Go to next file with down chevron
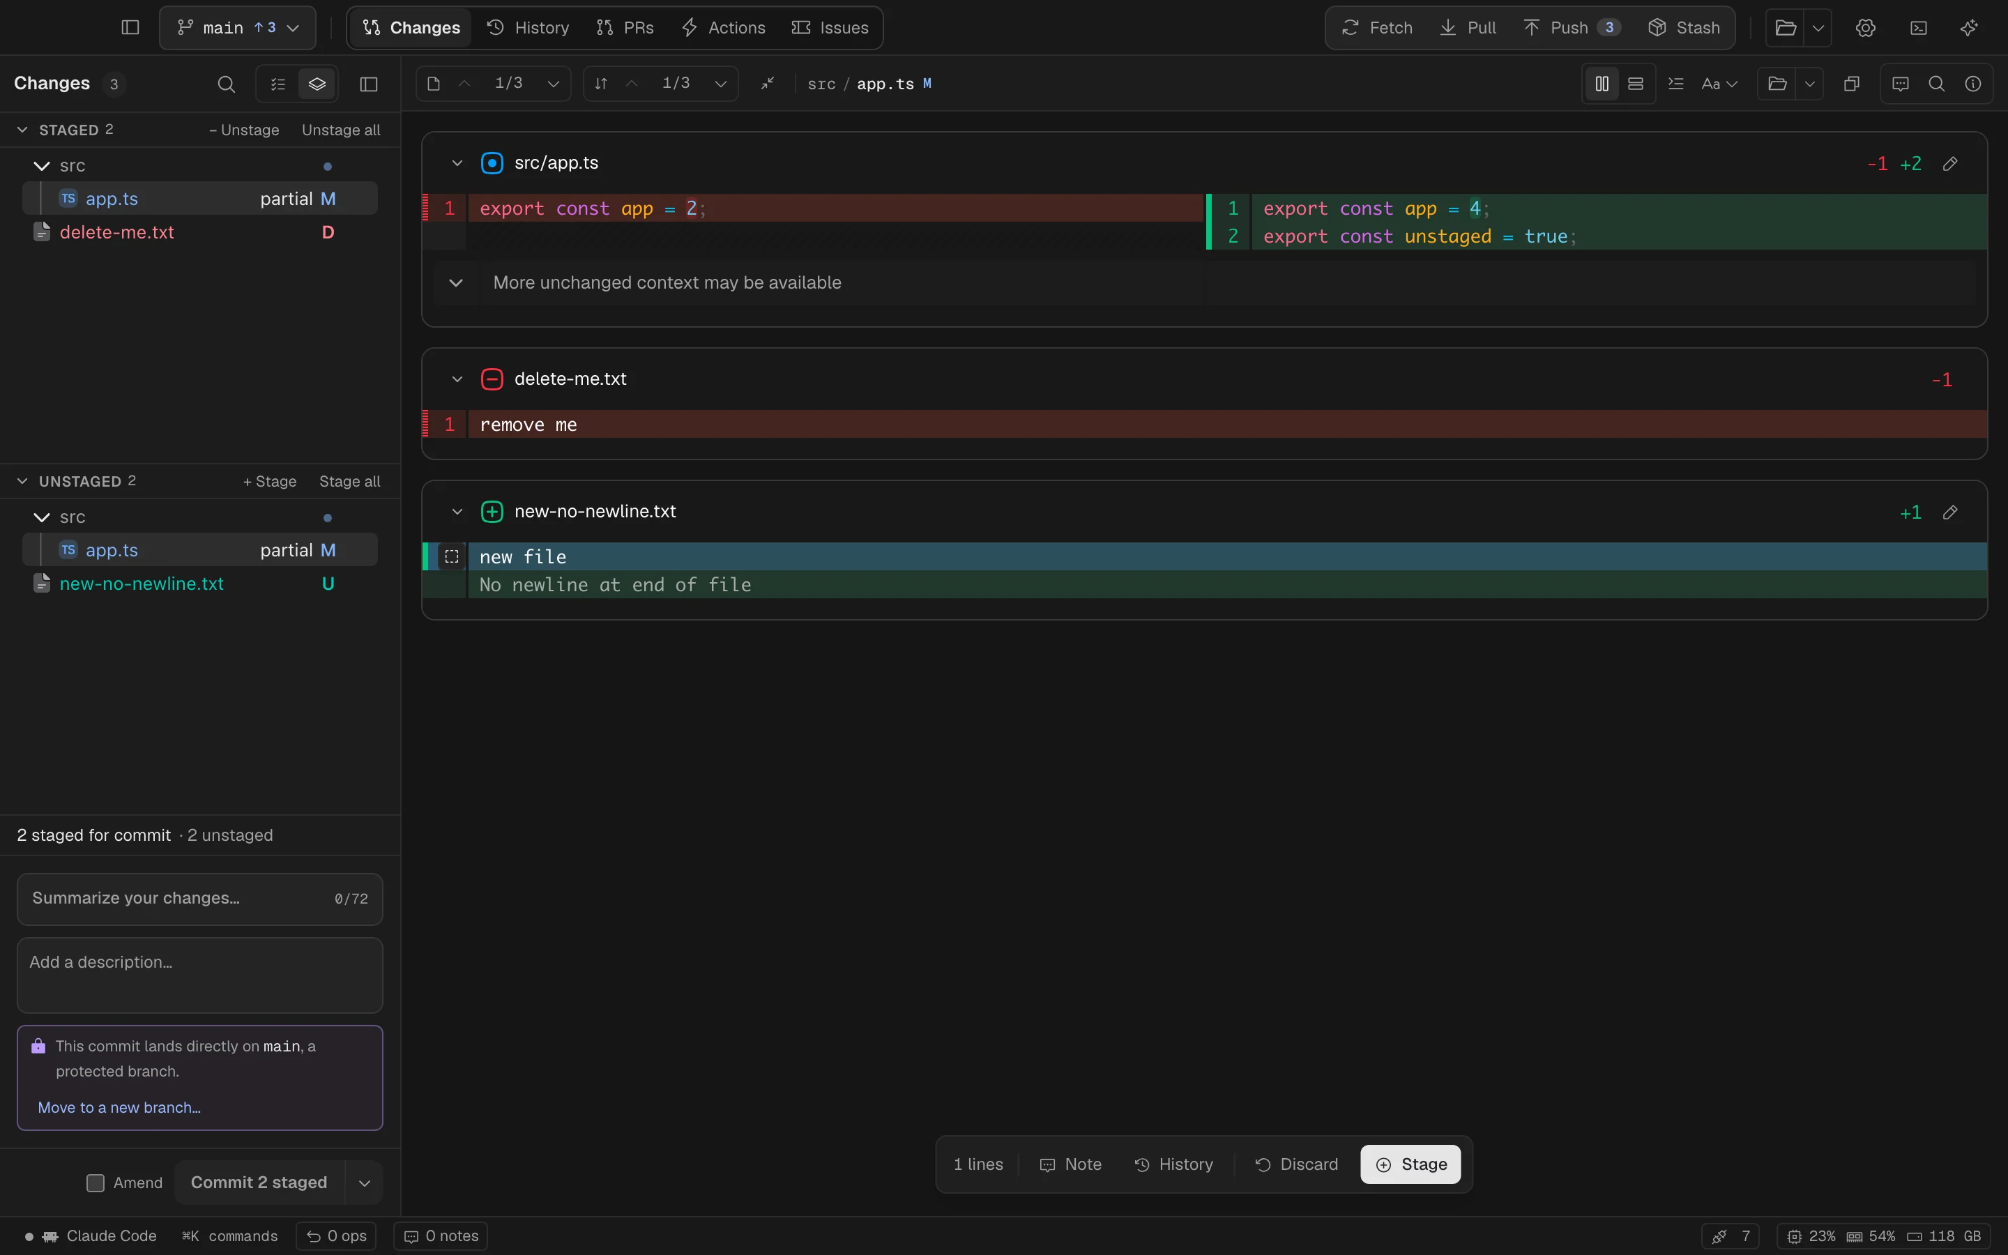 pos(554,84)
